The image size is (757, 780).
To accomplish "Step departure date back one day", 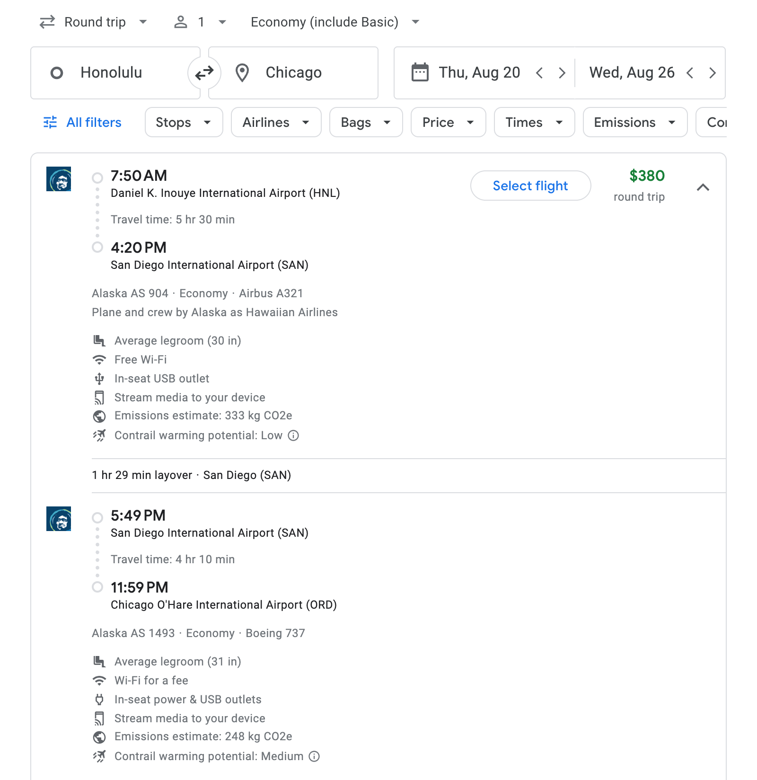I will 539,72.
